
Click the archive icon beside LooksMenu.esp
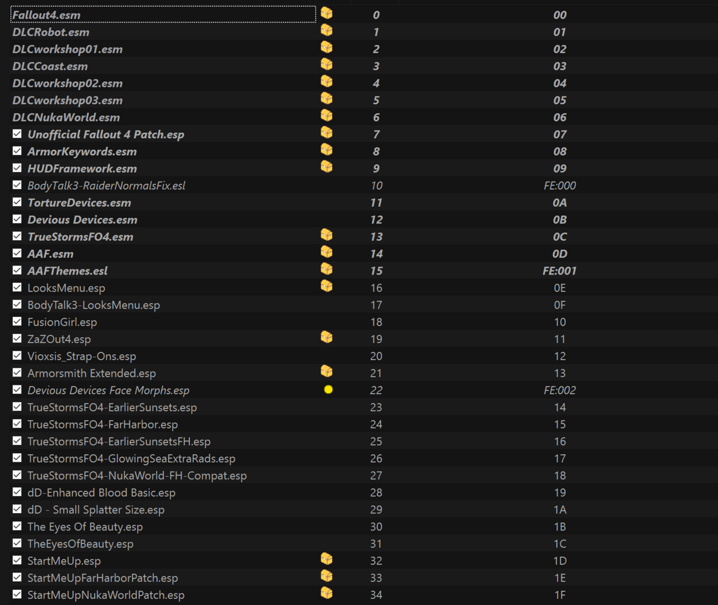click(327, 286)
